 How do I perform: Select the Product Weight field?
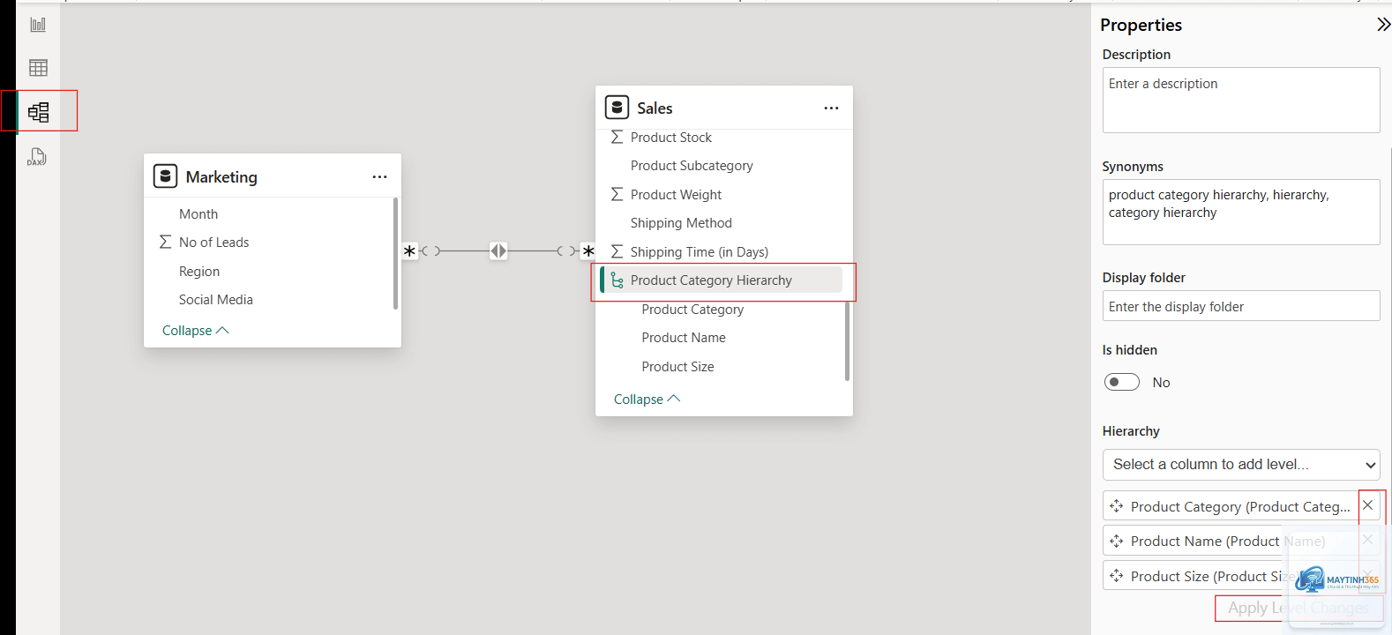676,194
